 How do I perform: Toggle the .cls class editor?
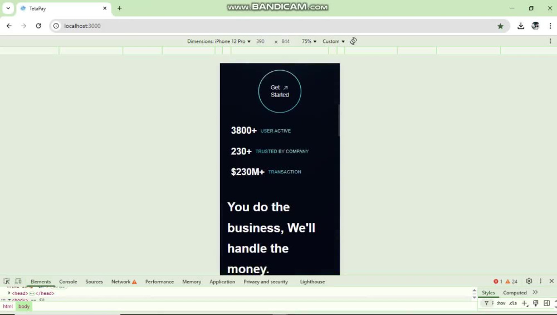512,303
